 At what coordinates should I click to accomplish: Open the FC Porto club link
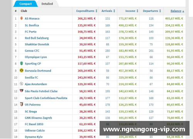[30, 31]
